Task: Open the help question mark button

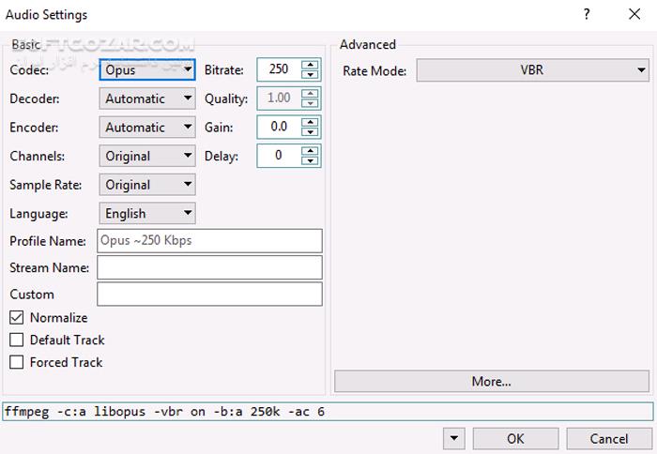Action: (587, 14)
